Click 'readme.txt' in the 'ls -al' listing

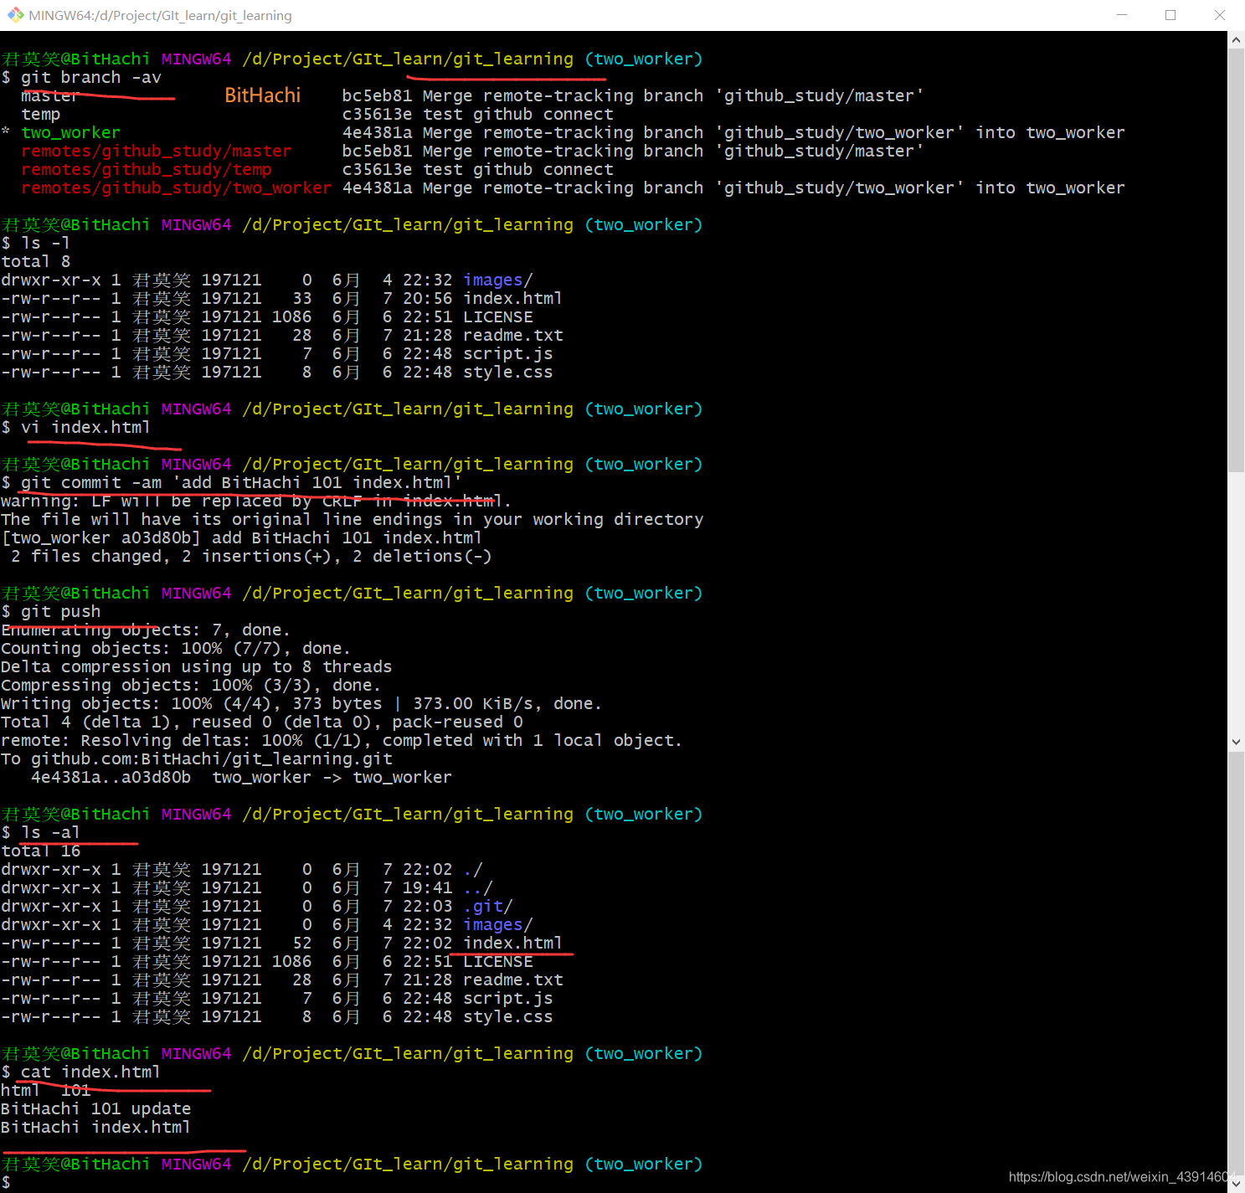click(x=512, y=980)
